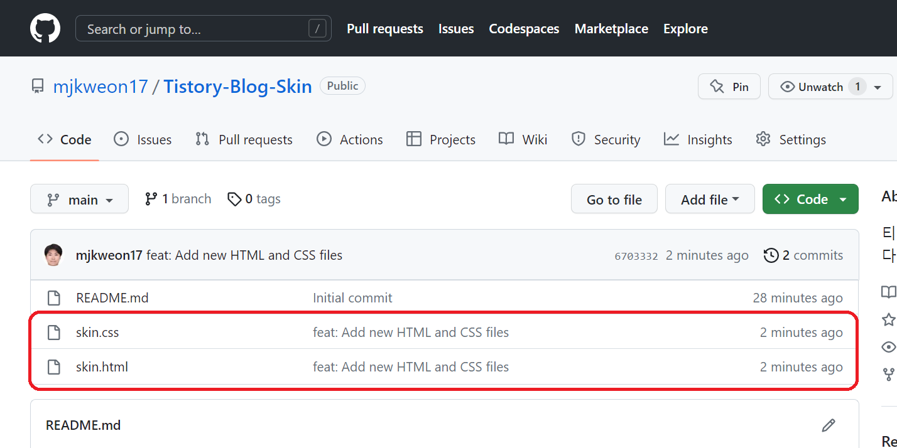
Task: Focus the Search or jump to field
Action: pos(204,28)
